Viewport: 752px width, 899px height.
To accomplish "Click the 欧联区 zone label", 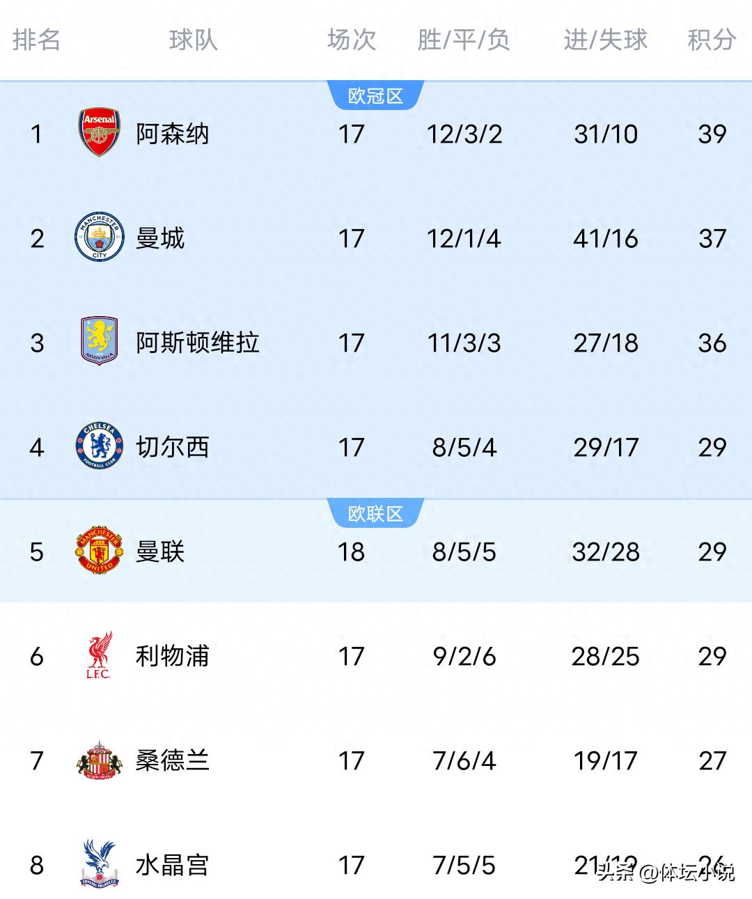I will 375,514.
